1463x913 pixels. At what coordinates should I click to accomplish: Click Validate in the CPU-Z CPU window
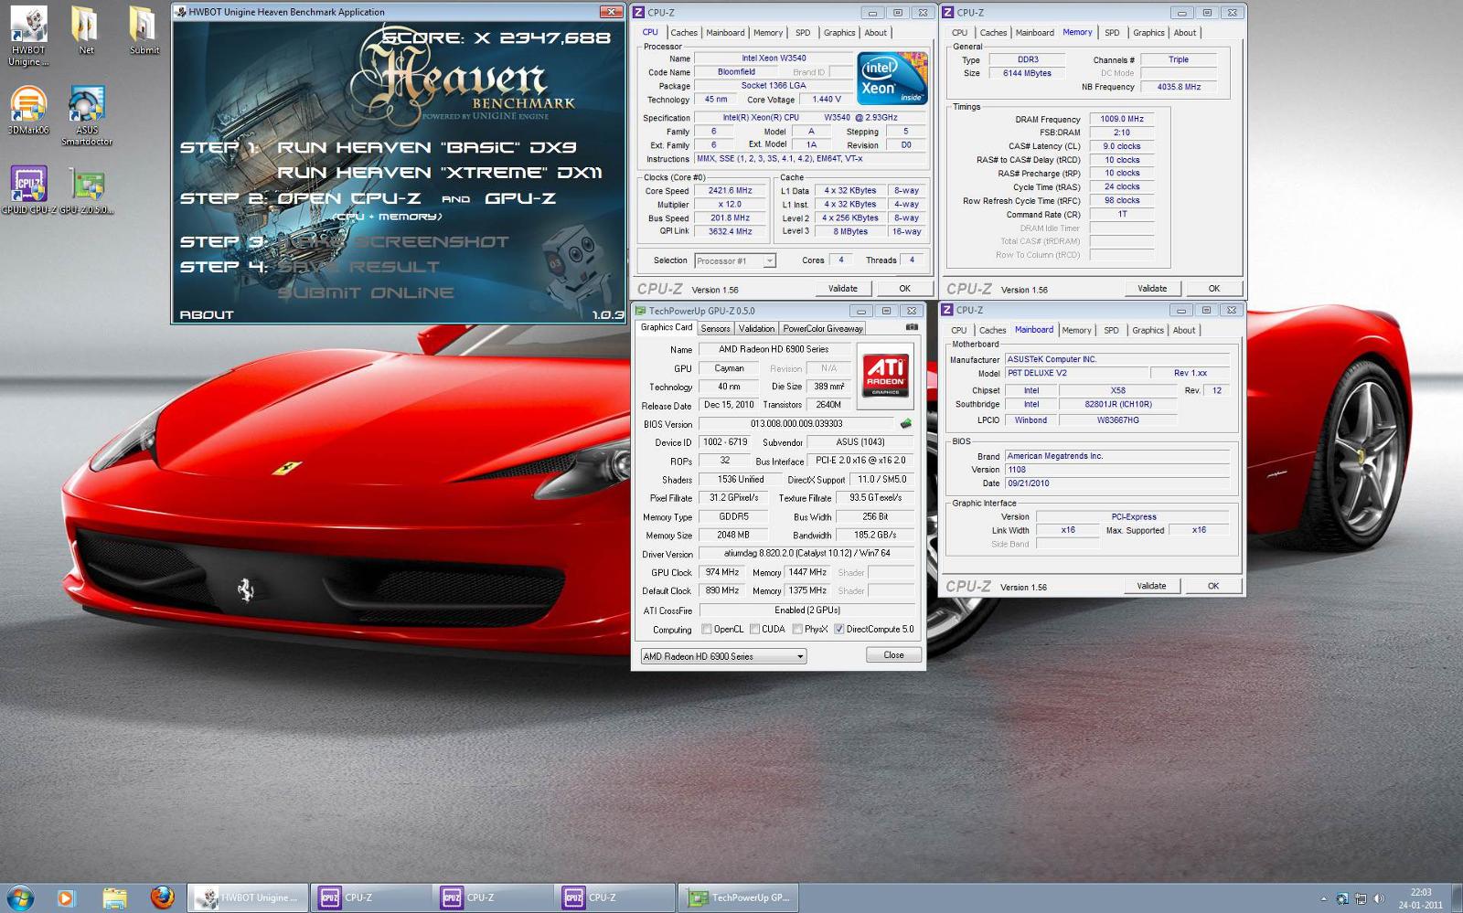click(842, 288)
